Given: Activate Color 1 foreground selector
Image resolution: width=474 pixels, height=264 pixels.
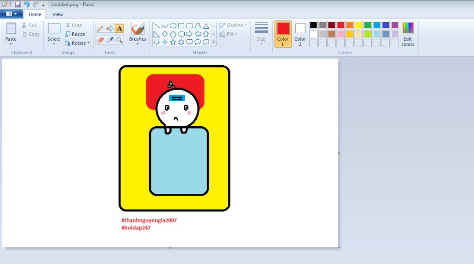Looking at the screenshot, I should tap(283, 34).
